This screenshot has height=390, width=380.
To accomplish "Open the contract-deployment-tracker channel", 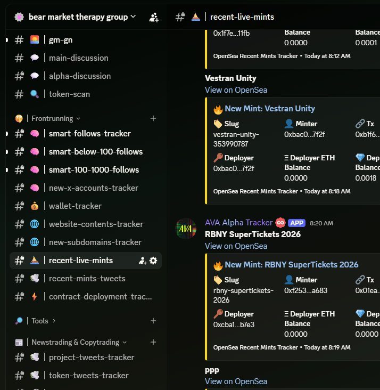I will click(x=86, y=297).
